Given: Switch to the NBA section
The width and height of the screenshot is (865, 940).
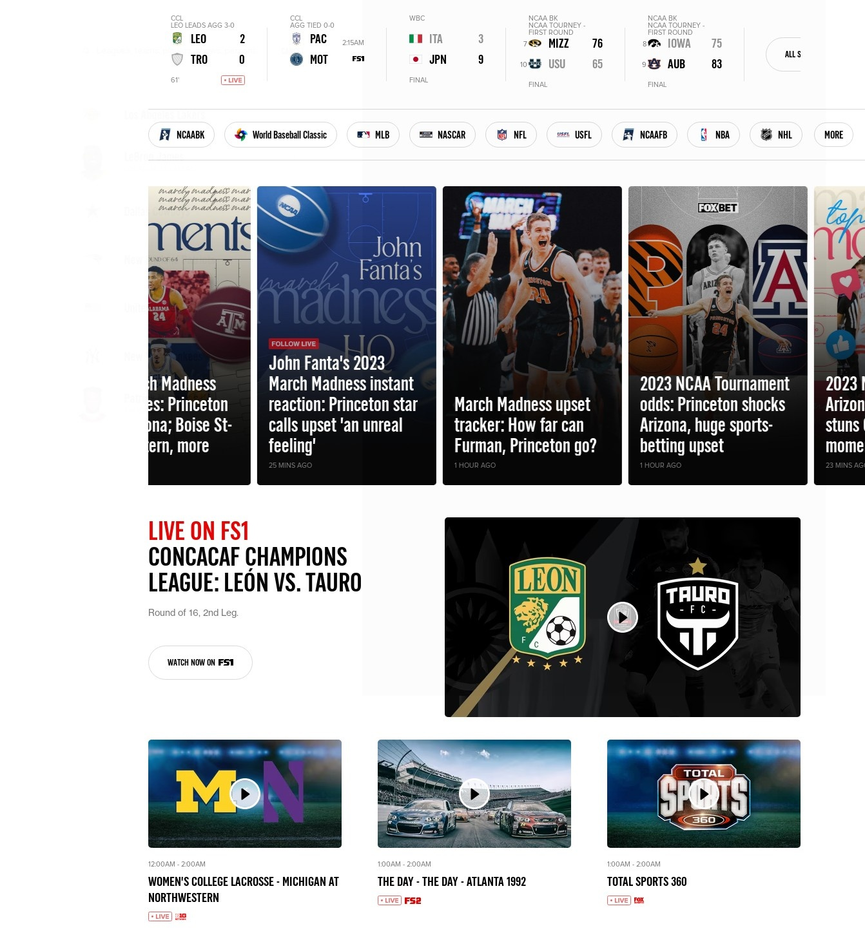Looking at the screenshot, I should pos(714,135).
